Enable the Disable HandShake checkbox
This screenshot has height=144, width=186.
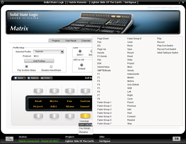coord(51,67)
